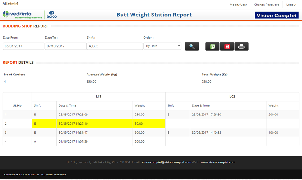Log out using the Logout link
Viewport: 302px width, 180px height.
291,5
